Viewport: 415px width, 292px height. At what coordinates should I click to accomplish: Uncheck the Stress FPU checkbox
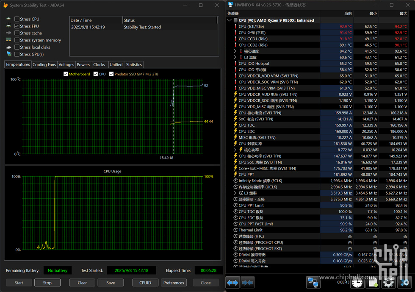click(17, 26)
